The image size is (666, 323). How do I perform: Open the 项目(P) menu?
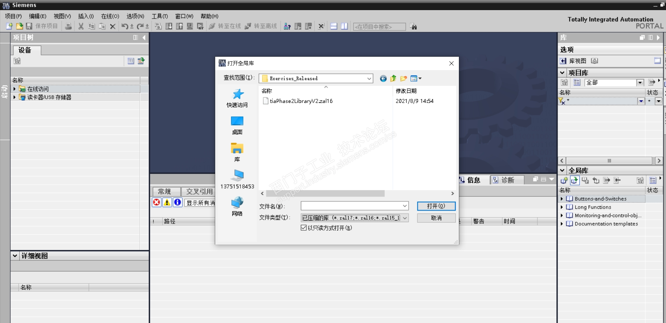pos(13,16)
